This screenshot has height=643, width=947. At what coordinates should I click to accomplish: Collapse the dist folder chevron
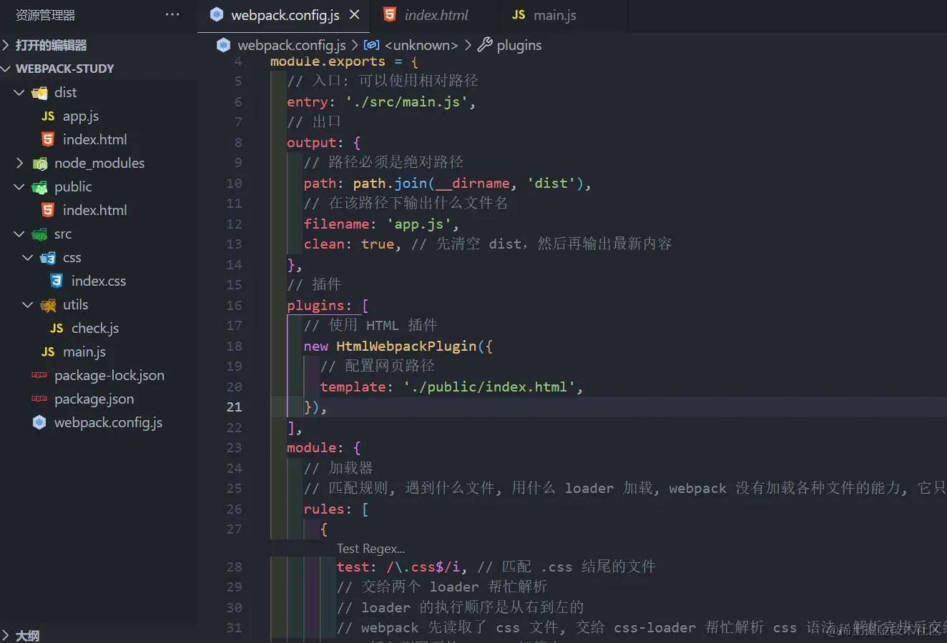tap(19, 92)
